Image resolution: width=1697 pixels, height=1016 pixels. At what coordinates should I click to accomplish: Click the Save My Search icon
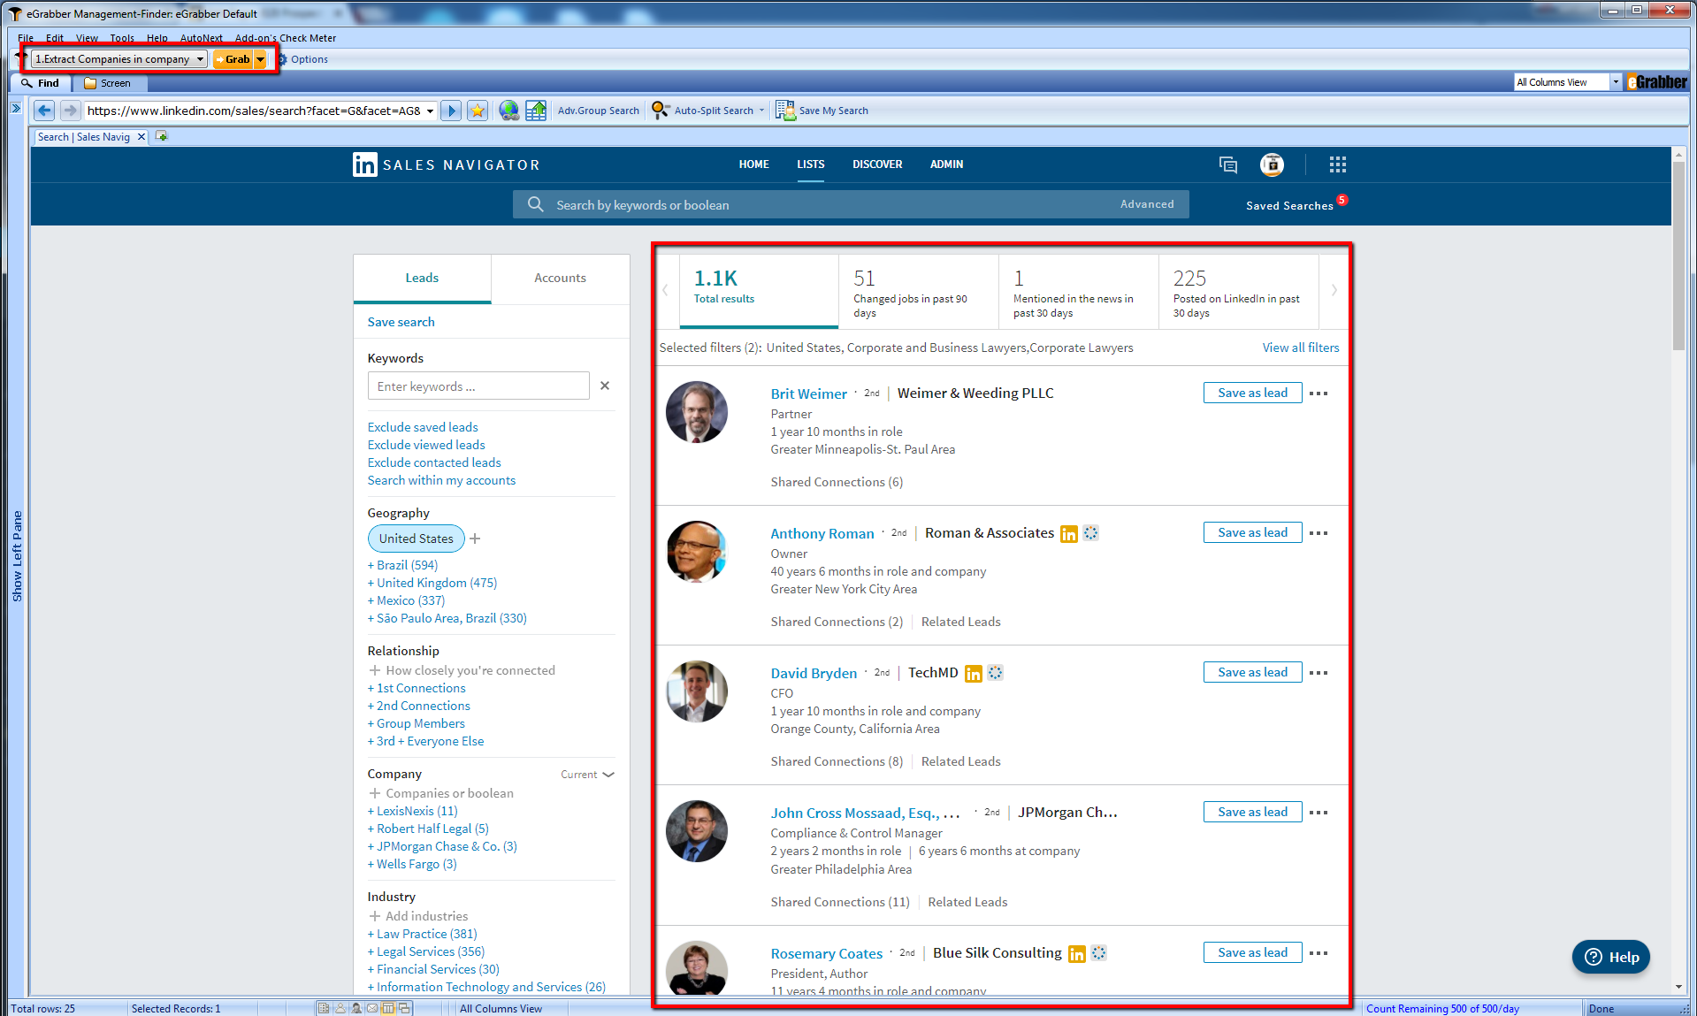tap(785, 111)
